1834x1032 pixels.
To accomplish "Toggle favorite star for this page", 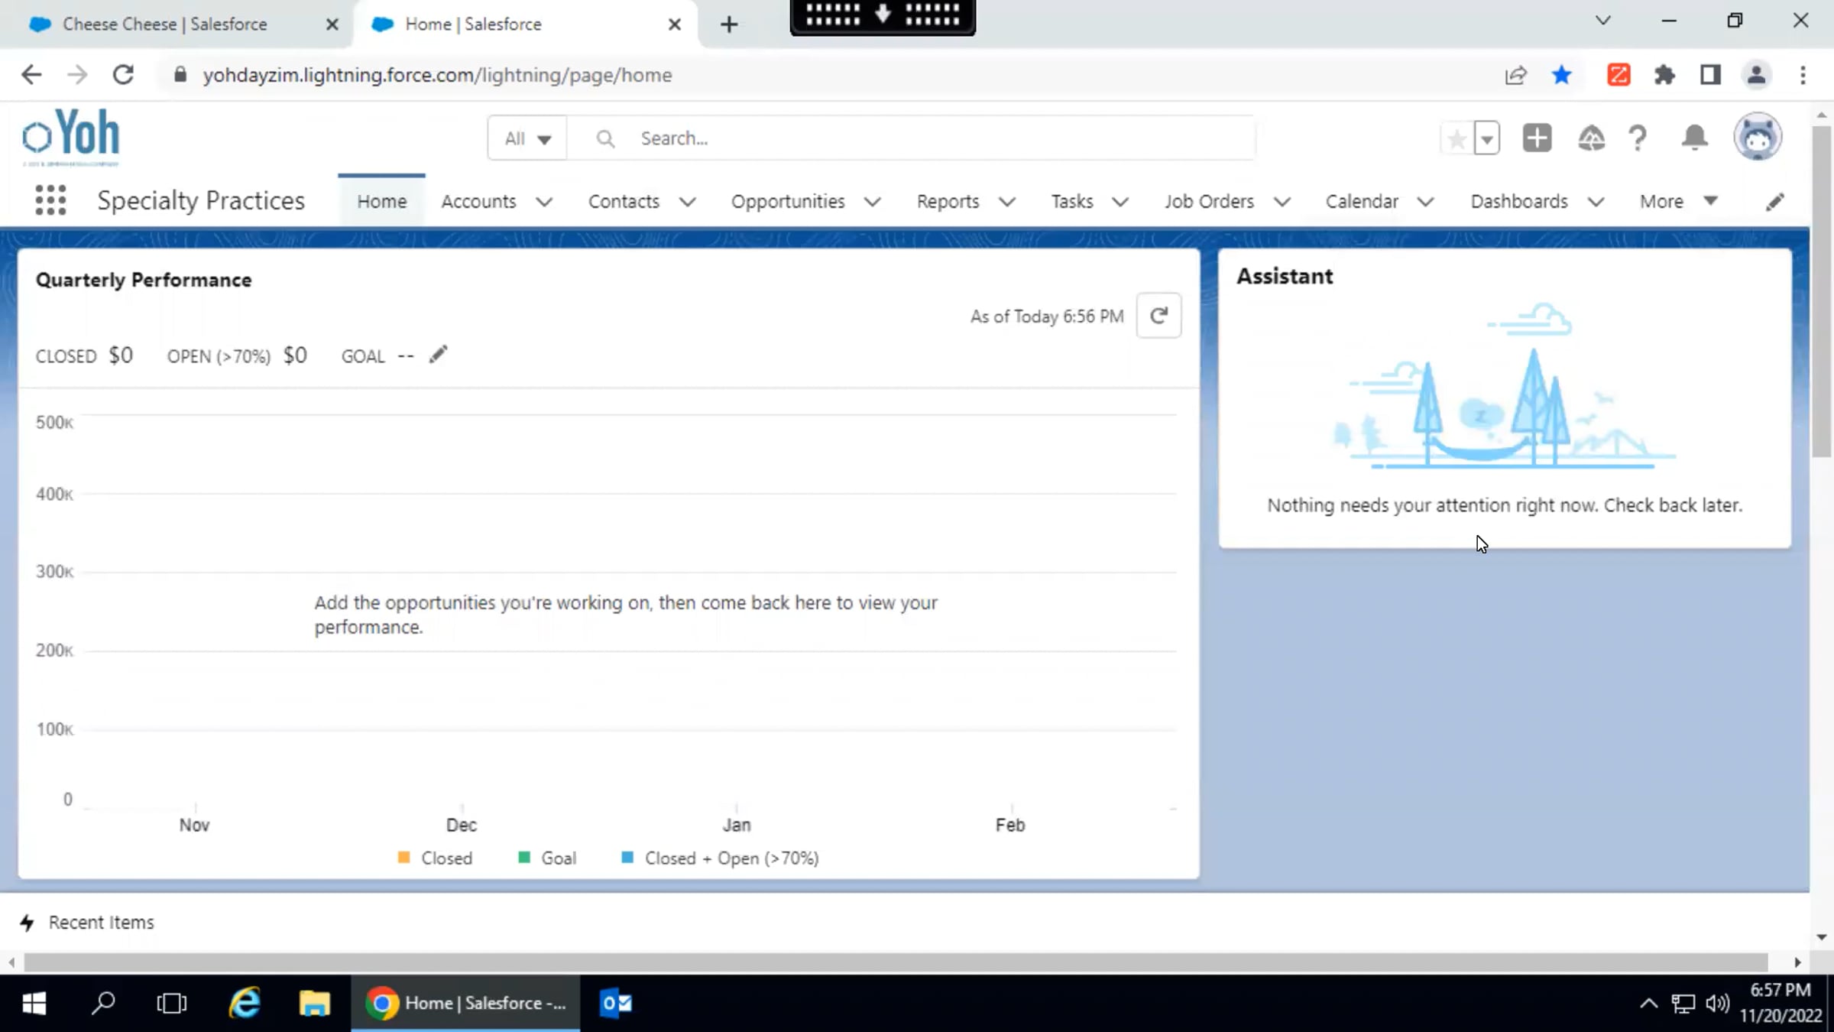I will tap(1457, 138).
